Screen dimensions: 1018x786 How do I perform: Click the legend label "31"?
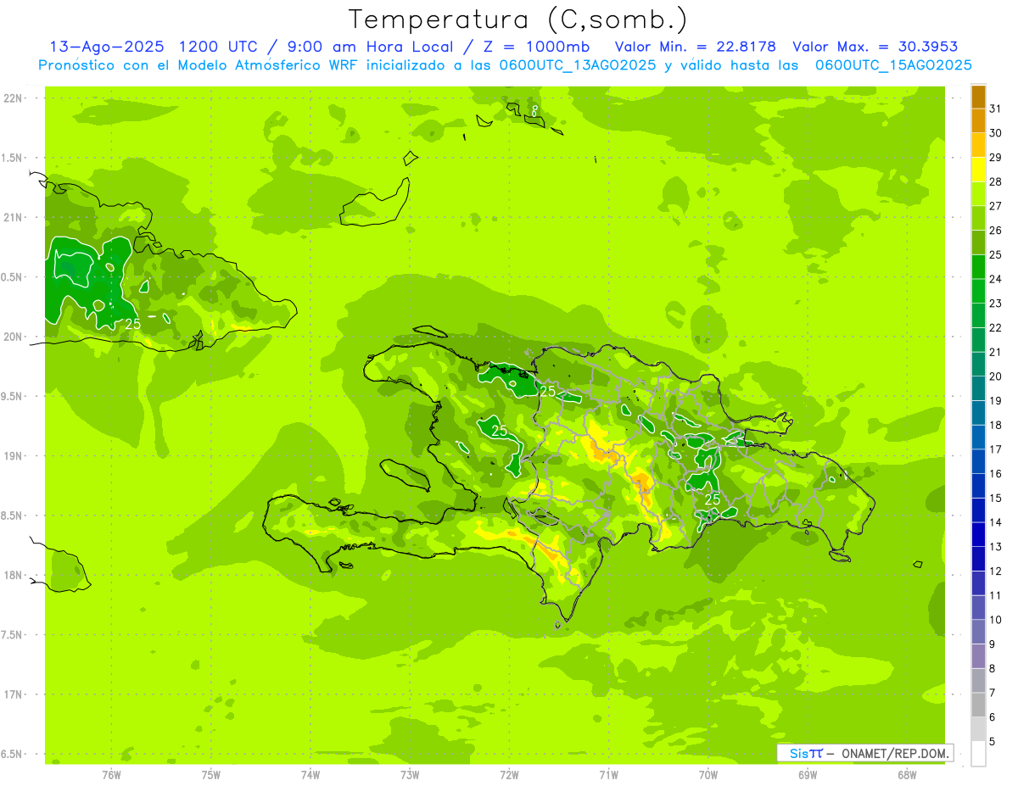(x=996, y=109)
